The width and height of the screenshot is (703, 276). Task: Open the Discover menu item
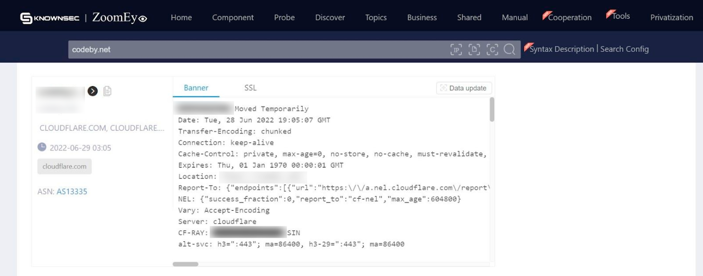pos(330,18)
